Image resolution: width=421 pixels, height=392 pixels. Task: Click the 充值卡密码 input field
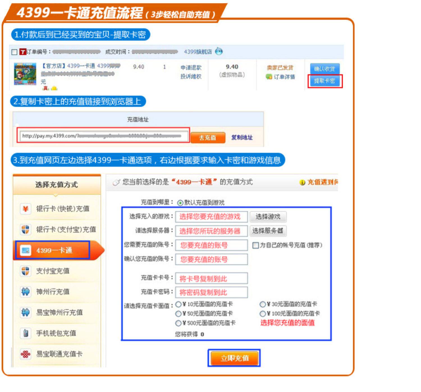click(x=211, y=292)
